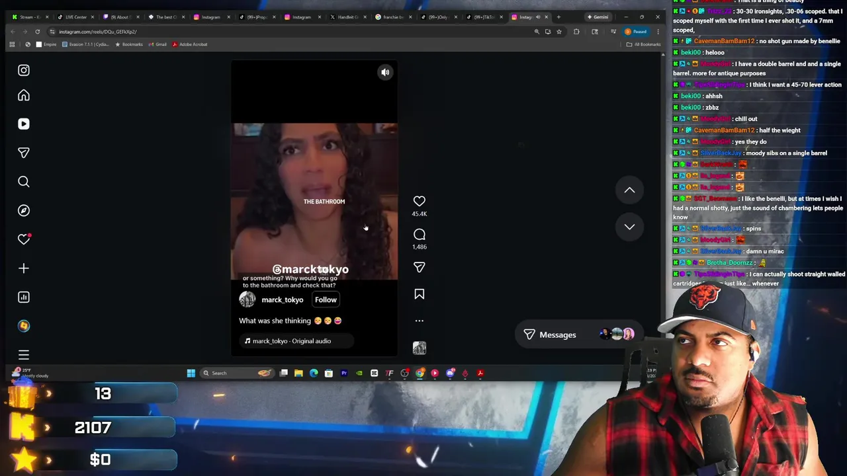Go to previous reel up arrow
The height and width of the screenshot is (476, 847).
pos(629,190)
